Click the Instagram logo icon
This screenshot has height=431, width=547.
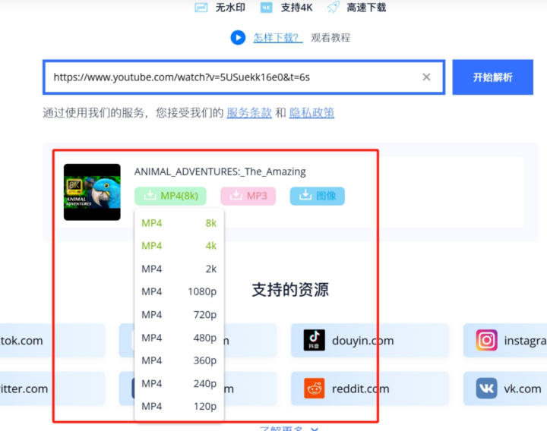click(487, 340)
